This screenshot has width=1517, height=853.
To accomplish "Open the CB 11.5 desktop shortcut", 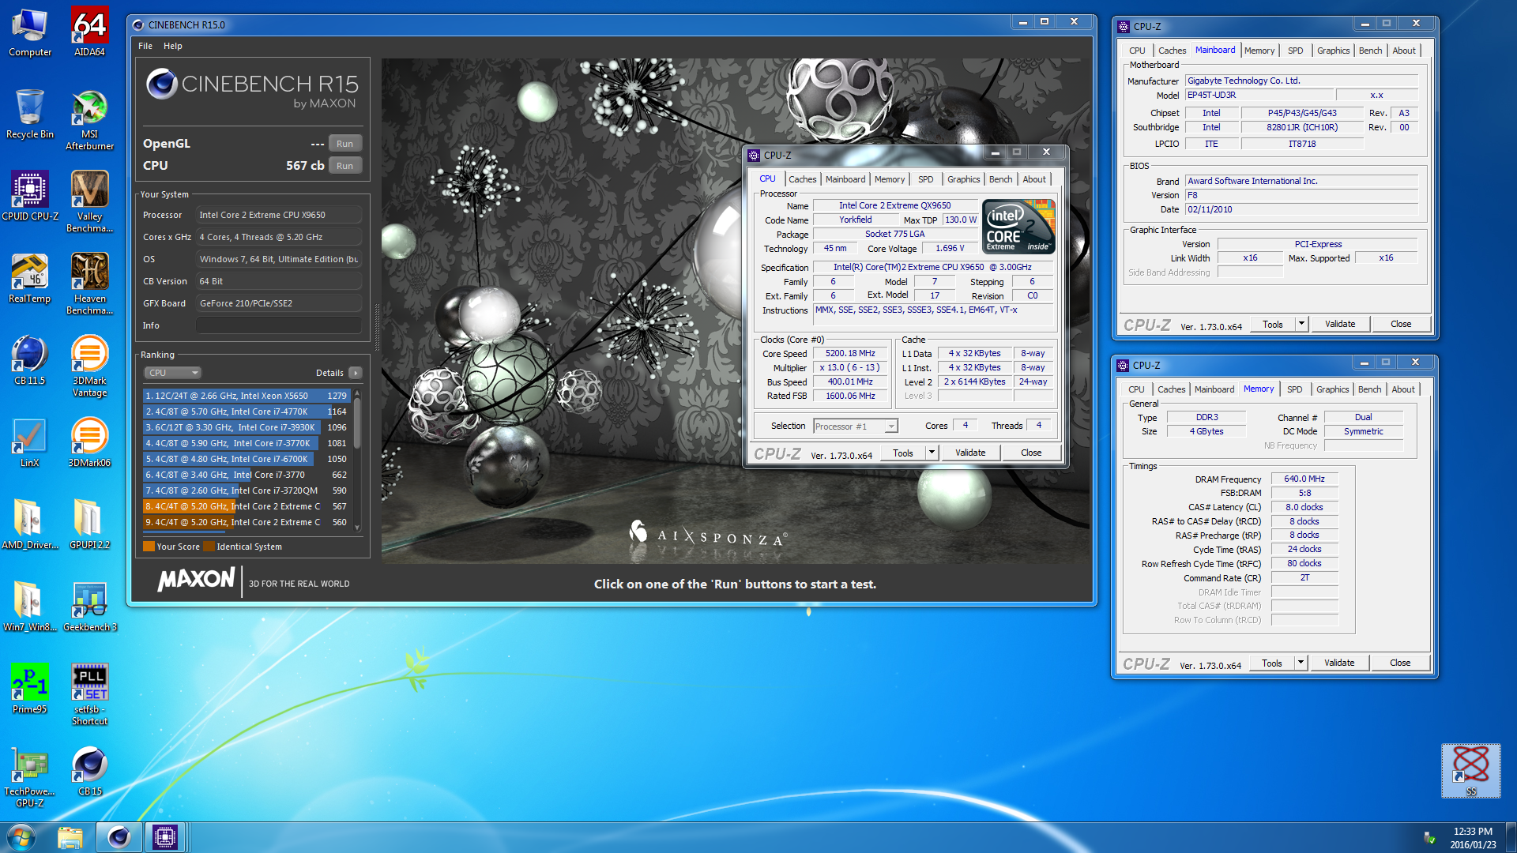I will [30, 361].
